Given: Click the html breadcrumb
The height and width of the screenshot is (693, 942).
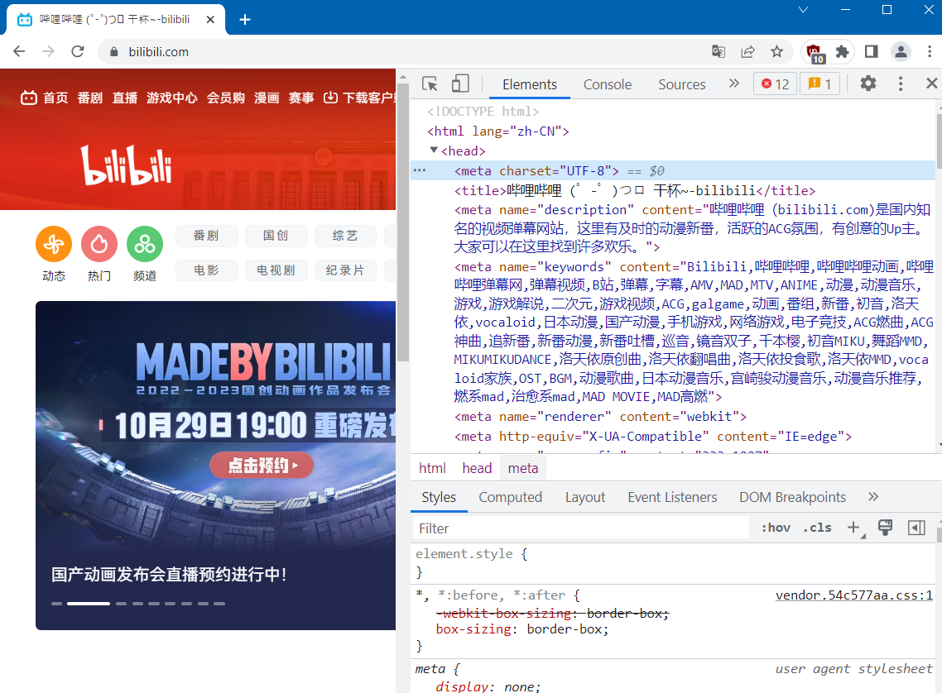Looking at the screenshot, I should tap(433, 468).
